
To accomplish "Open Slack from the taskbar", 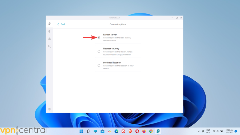I will [109, 131].
